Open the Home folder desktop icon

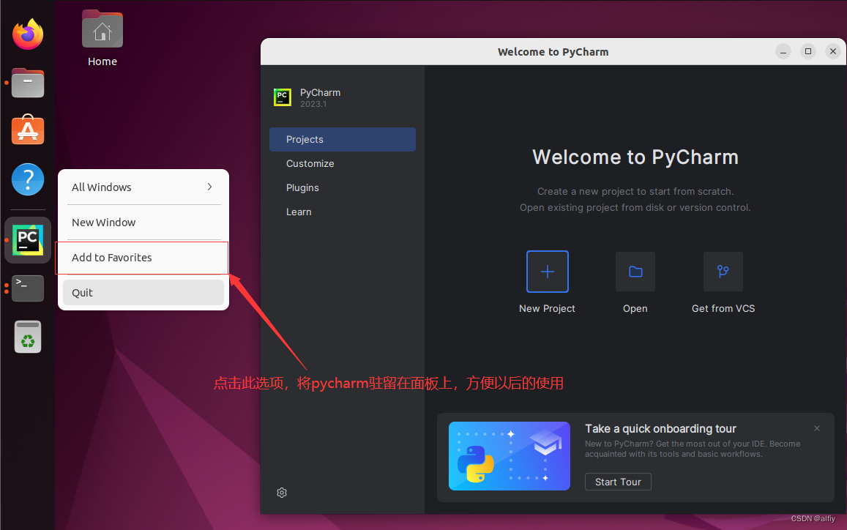(x=102, y=39)
